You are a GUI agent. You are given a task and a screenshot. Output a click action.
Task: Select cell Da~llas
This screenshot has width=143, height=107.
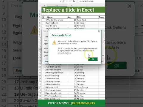(x=88, y=96)
